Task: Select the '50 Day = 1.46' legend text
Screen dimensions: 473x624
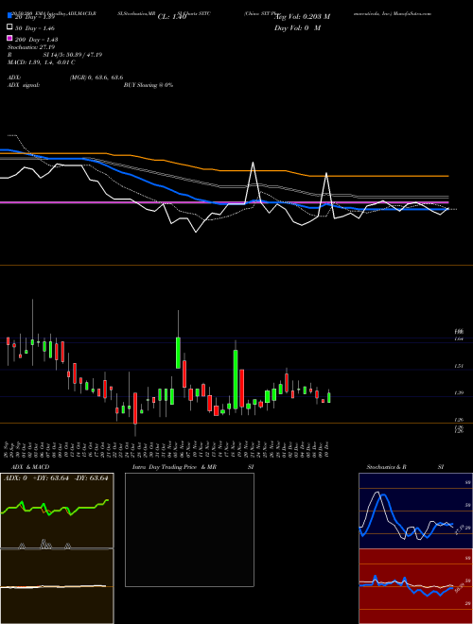Action: click(x=35, y=28)
